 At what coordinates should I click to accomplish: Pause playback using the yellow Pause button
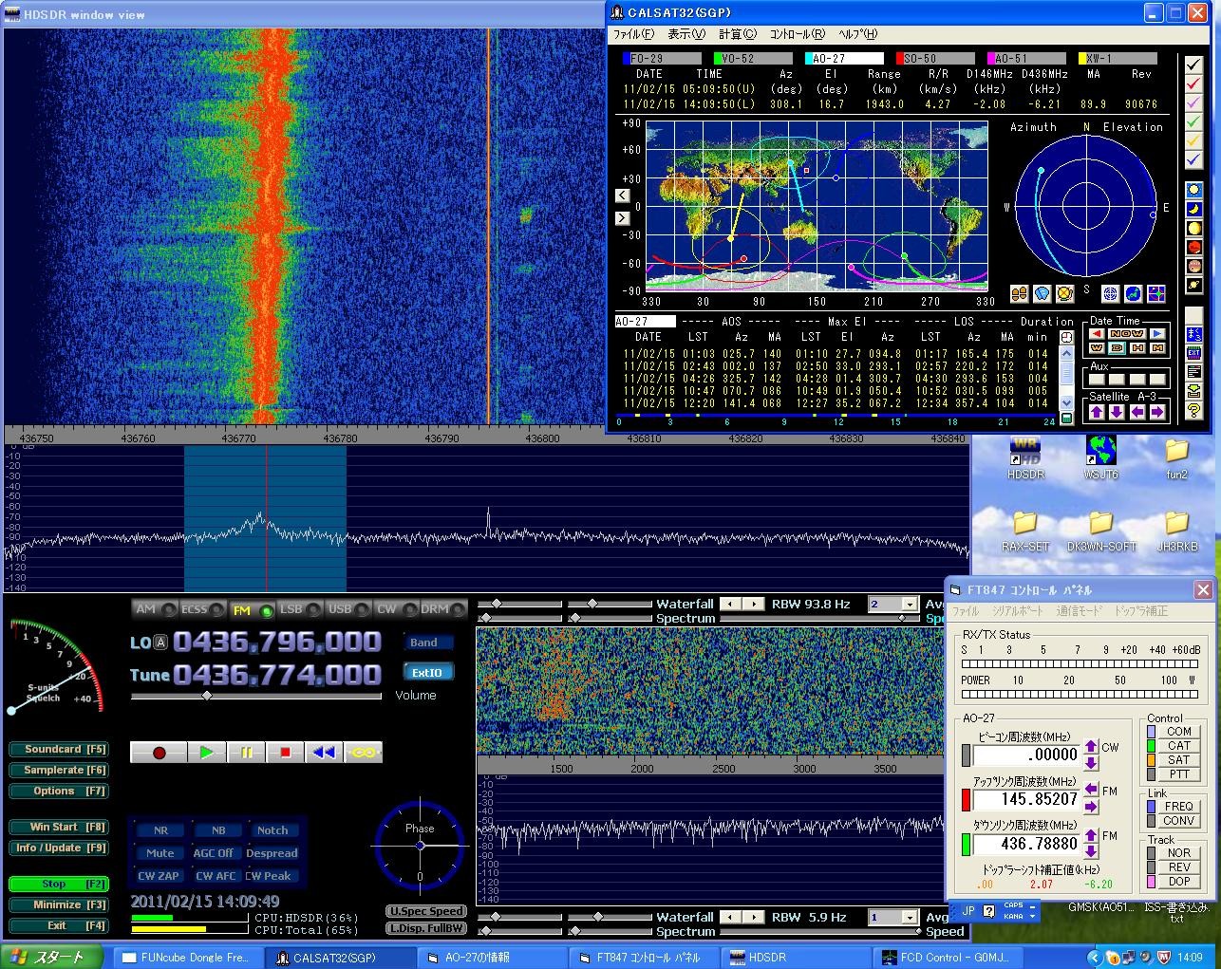pyautogui.click(x=246, y=753)
